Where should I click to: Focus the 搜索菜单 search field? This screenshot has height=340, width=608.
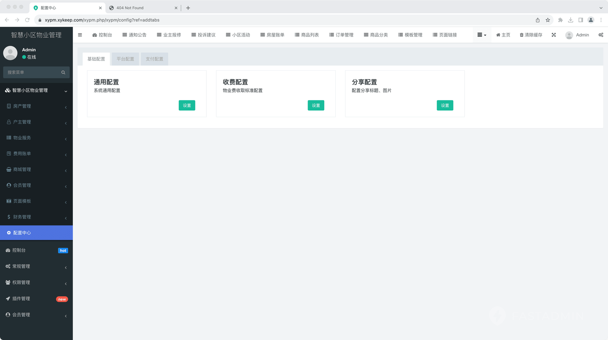tap(32, 73)
